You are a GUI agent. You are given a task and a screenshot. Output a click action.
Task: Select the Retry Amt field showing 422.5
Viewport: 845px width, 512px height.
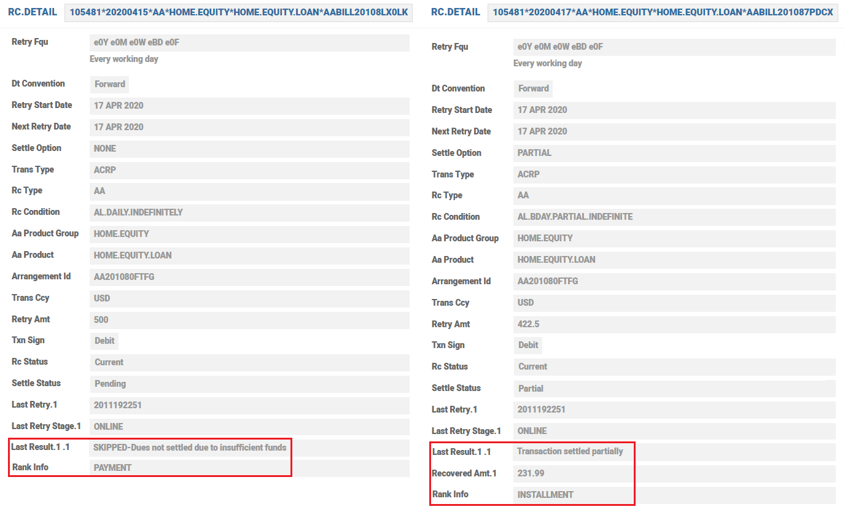coord(674,324)
